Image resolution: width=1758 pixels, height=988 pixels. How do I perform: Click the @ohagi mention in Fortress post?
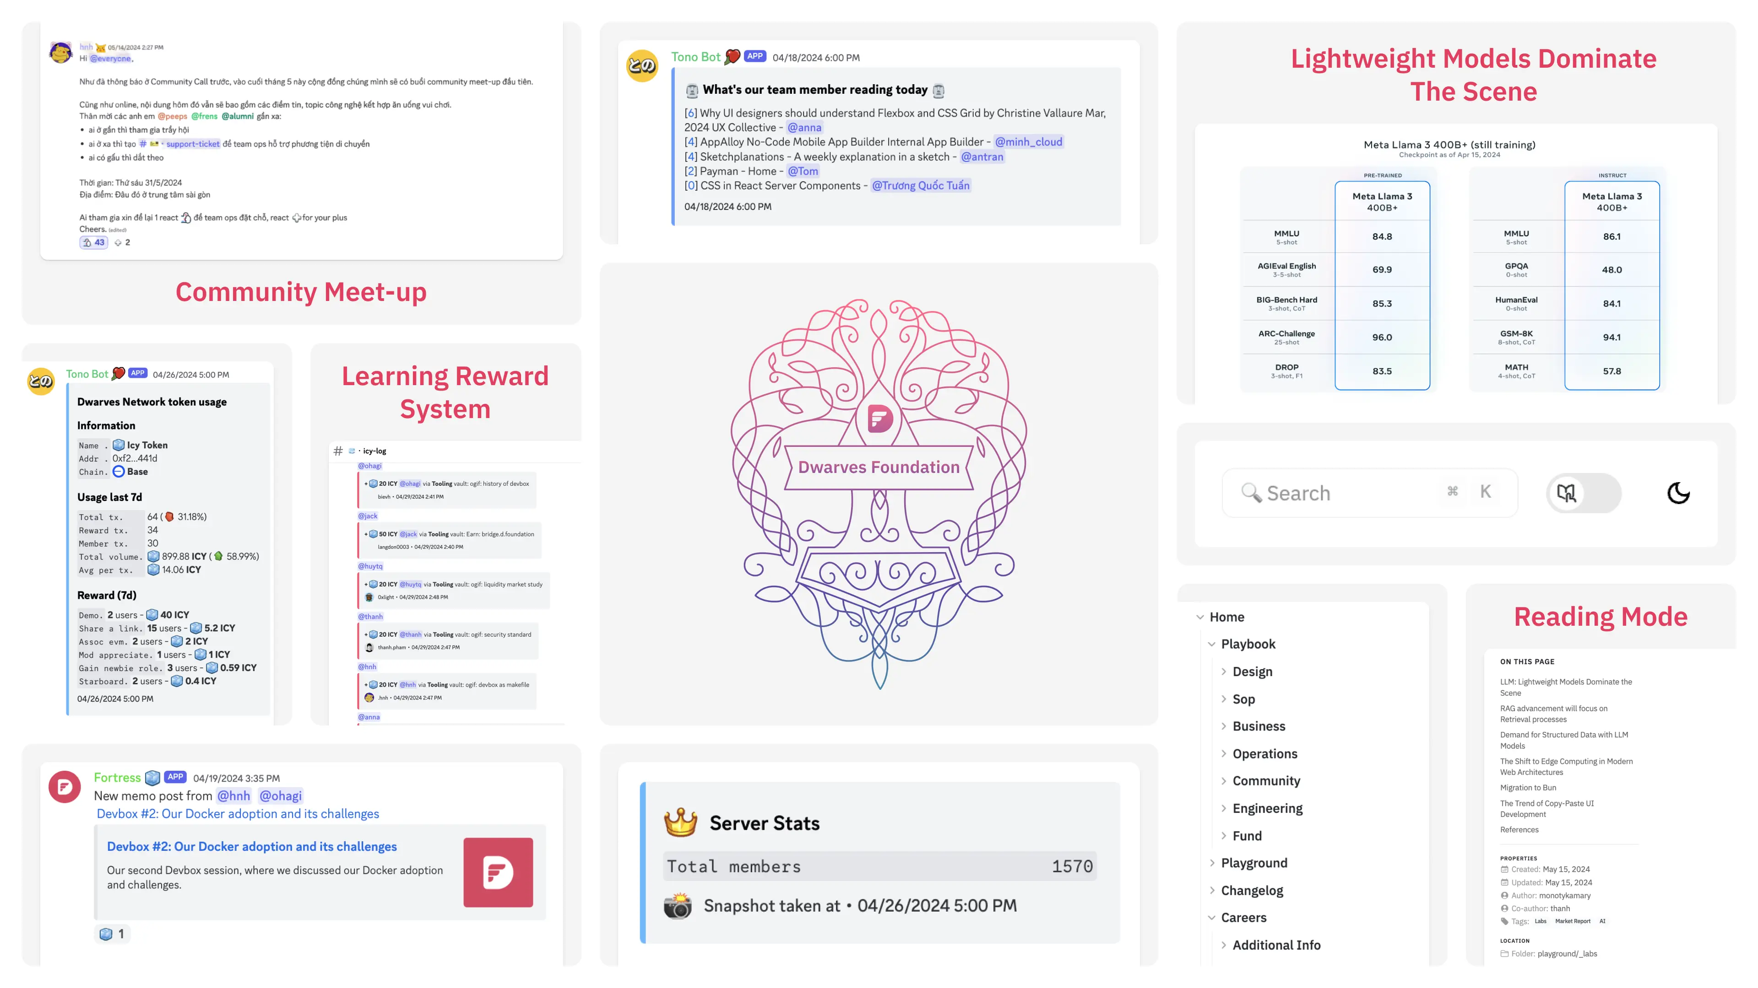point(281,796)
